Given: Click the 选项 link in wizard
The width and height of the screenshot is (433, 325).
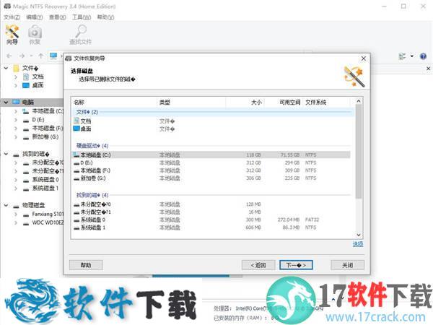Looking at the screenshot, I should [x=357, y=244].
